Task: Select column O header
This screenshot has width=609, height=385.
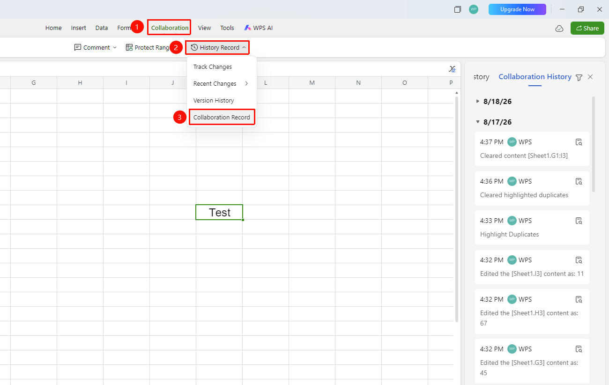Action: click(405, 83)
